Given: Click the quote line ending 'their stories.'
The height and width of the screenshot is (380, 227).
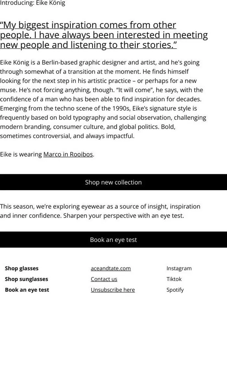Looking at the screenshot, I should (88, 45).
